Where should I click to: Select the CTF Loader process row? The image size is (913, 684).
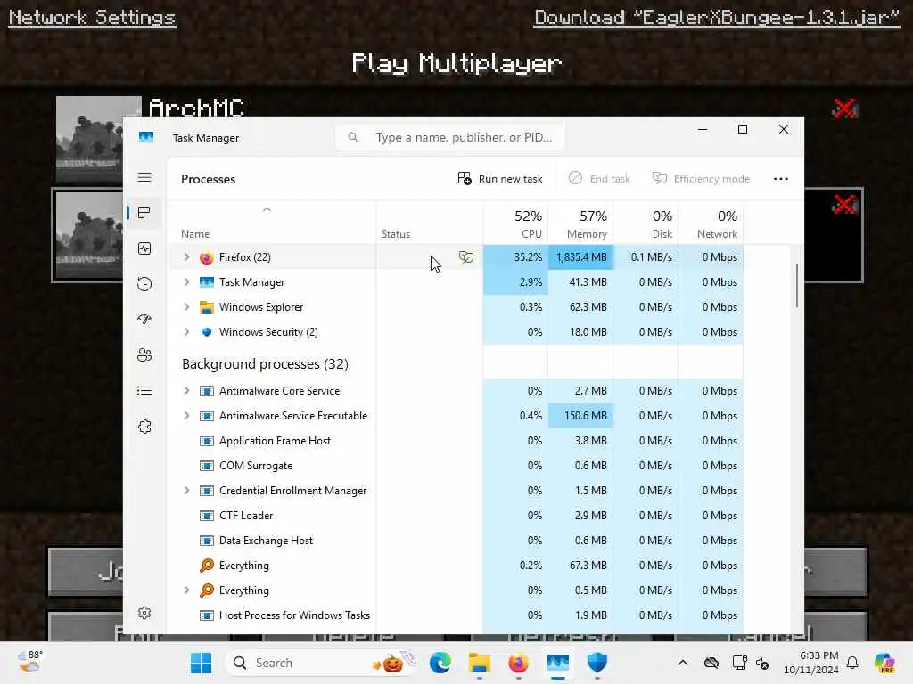(x=456, y=516)
